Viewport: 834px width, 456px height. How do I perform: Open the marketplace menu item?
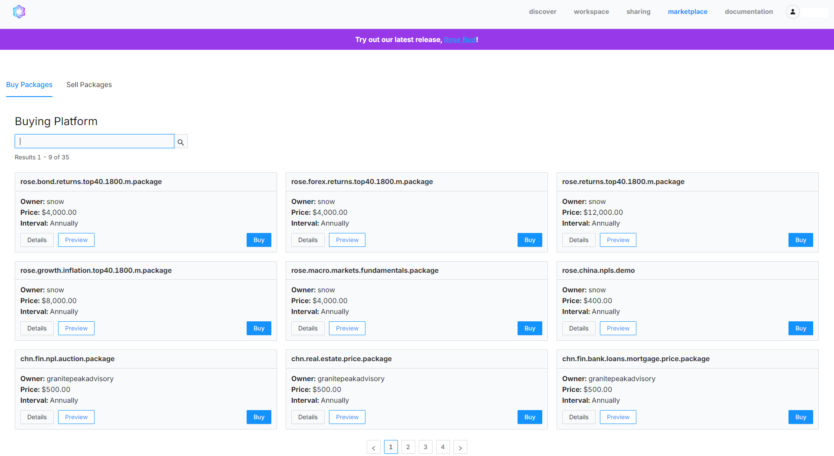pyautogui.click(x=687, y=12)
